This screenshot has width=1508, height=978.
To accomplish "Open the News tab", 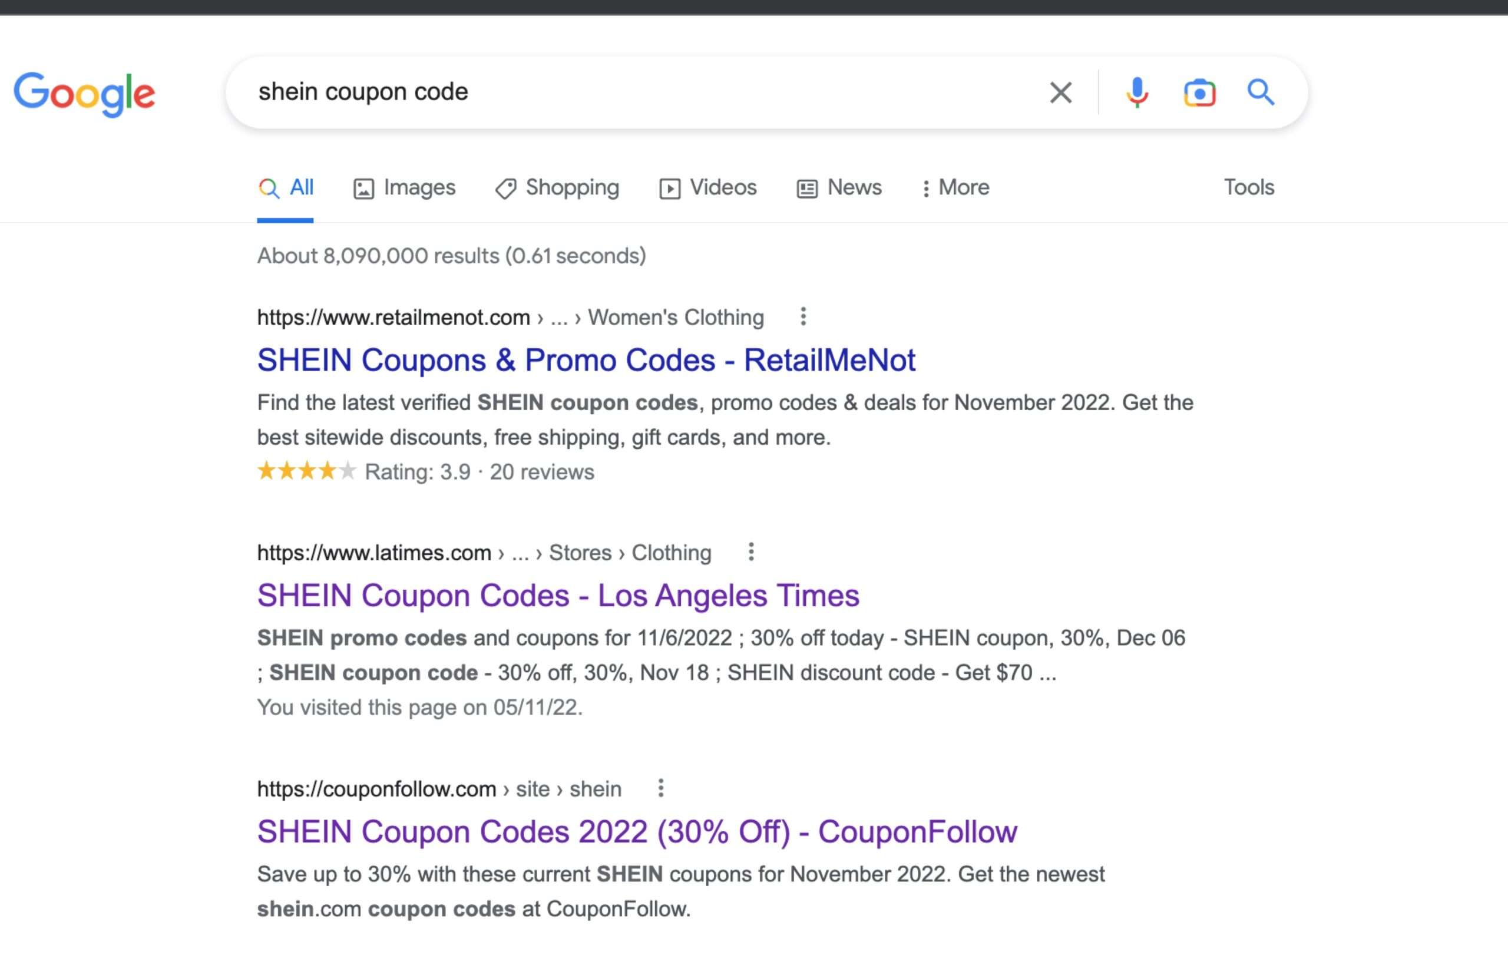I will click(x=839, y=187).
